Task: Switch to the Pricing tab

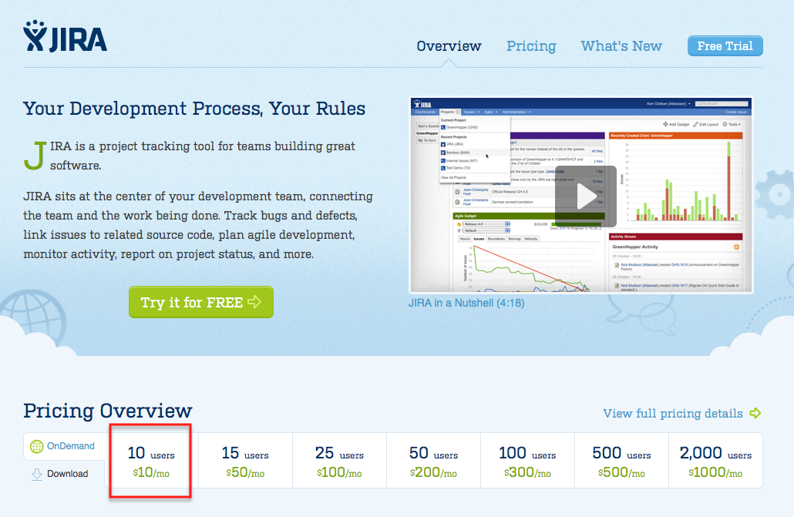Action: (531, 46)
